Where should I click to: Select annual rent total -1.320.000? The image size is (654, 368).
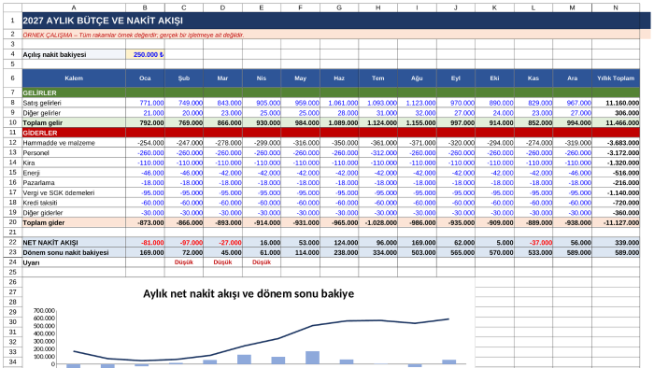tap(616, 163)
